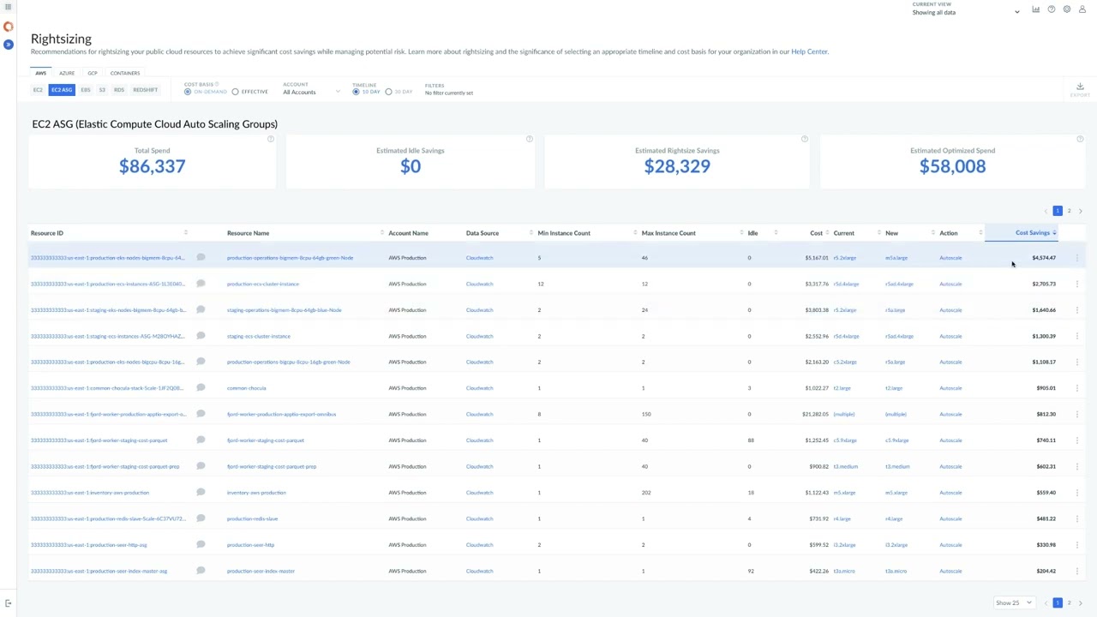Image resolution: width=1097 pixels, height=617 pixels.
Task: Open comment icon for inventory-aws-production row
Action: 201,493
